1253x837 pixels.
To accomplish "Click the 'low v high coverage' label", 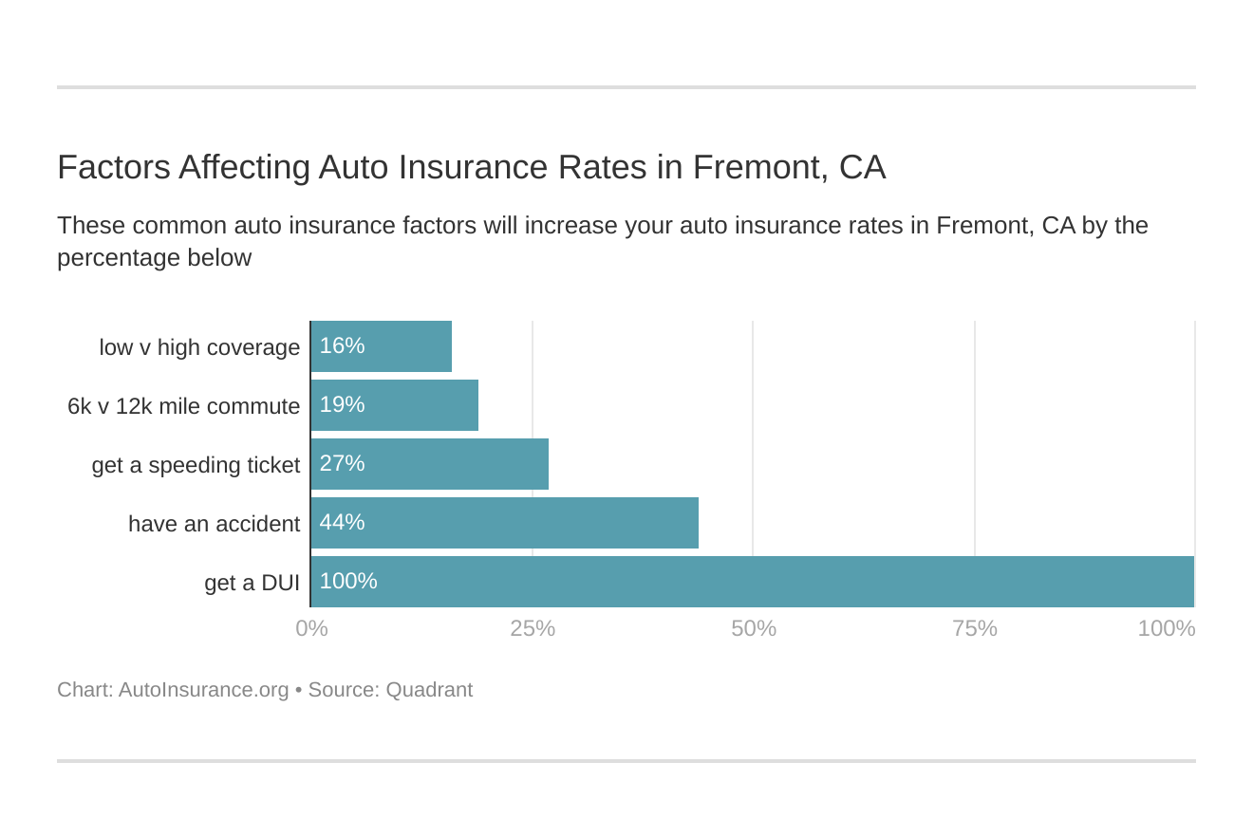I will point(199,347).
